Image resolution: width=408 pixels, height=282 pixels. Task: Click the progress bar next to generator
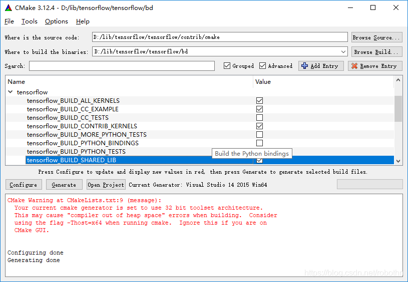[370, 185]
